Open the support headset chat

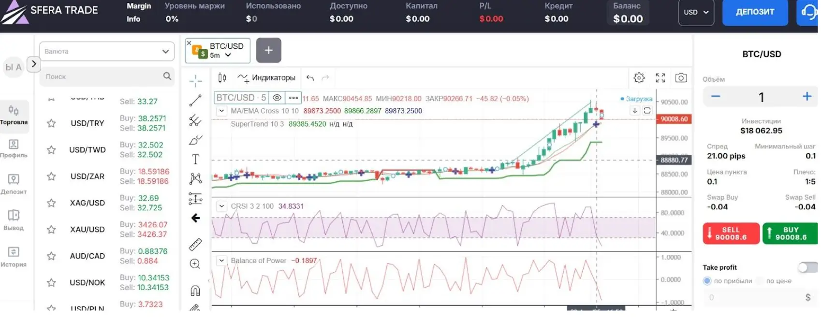[x=807, y=13]
